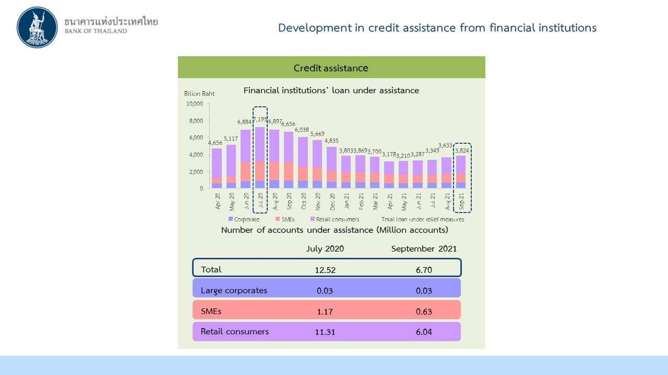
Task: Click the '4,000' y-axis value
Action: [196, 155]
